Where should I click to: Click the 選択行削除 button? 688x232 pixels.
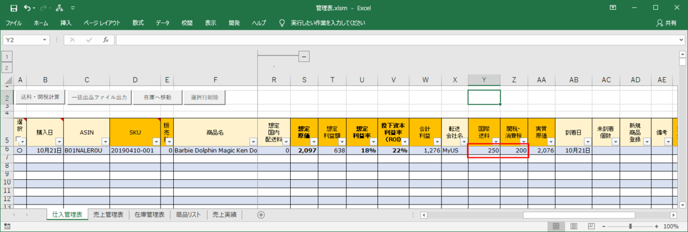coord(205,97)
